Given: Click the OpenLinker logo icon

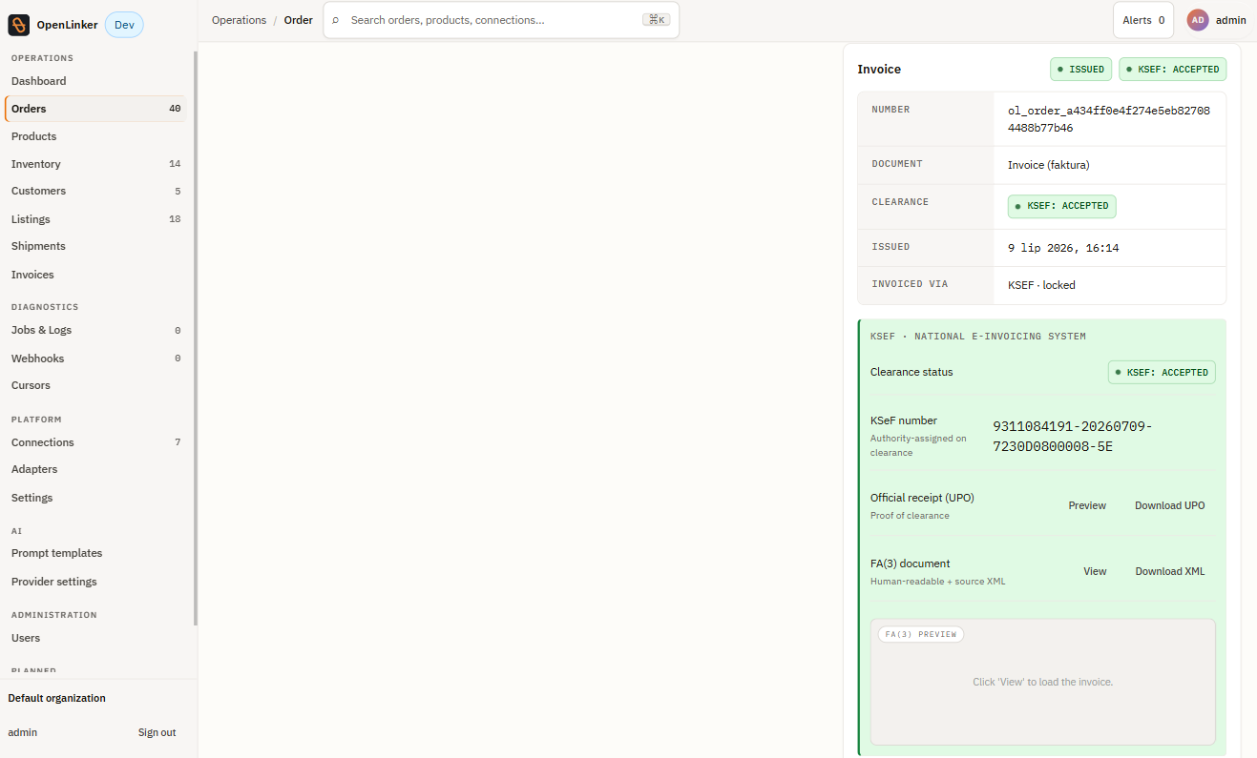Looking at the screenshot, I should click(19, 25).
